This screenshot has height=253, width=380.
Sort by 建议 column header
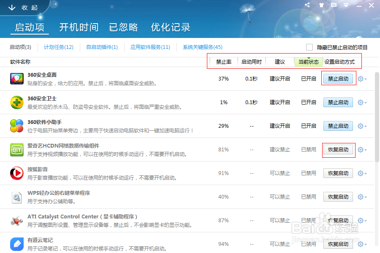click(280, 62)
